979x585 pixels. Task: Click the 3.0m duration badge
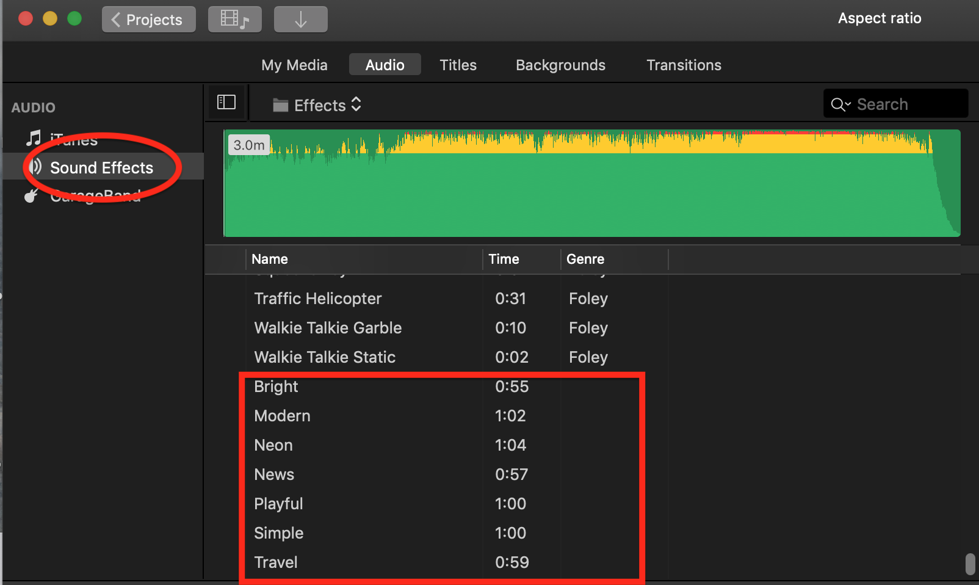[249, 145]
